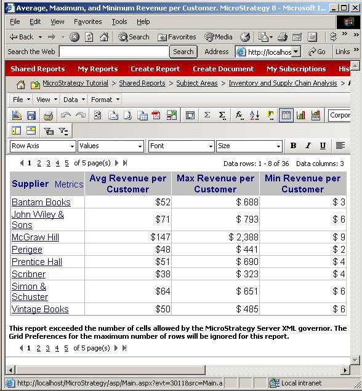This screenshot has width=362, height=391.
Task: Open the Data menu
Action: [74, 100]
